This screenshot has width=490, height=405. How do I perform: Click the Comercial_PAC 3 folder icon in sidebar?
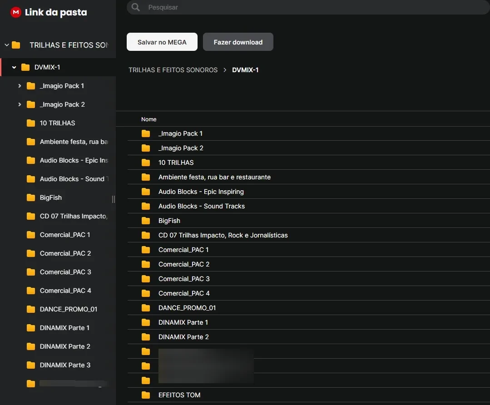31,272
